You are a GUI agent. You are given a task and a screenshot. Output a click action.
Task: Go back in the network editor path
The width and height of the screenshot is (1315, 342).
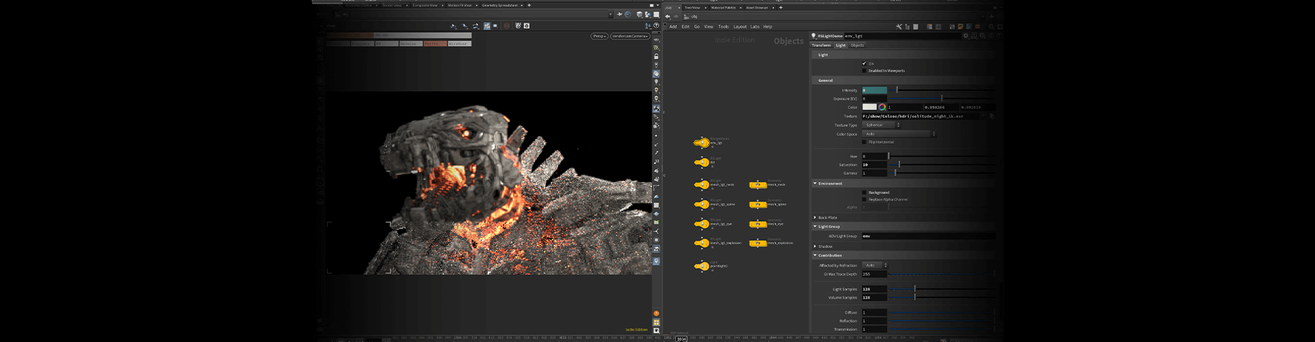[x=668, y=16]
